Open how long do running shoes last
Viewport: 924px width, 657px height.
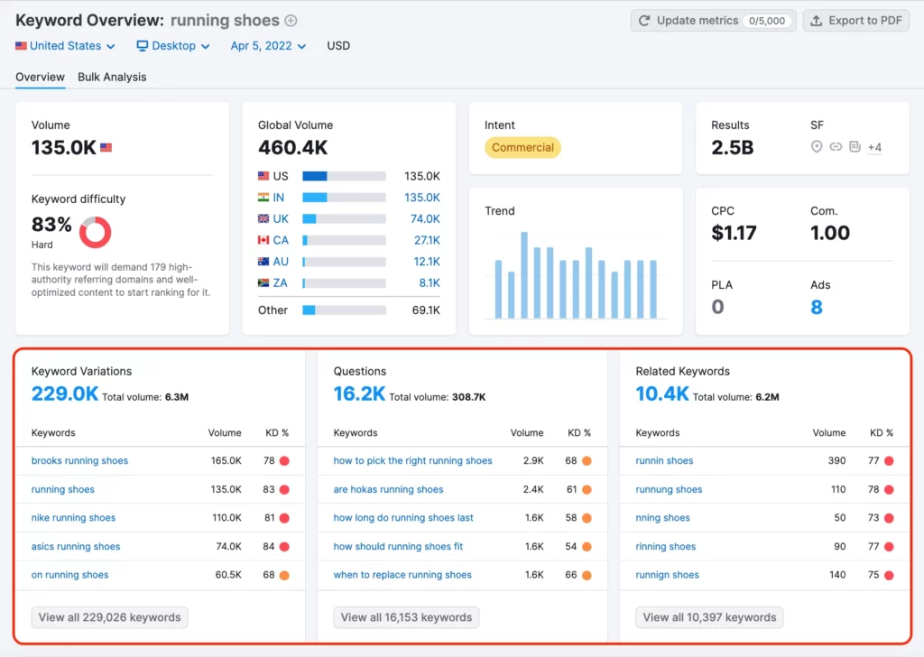click(x=403, y=518)
